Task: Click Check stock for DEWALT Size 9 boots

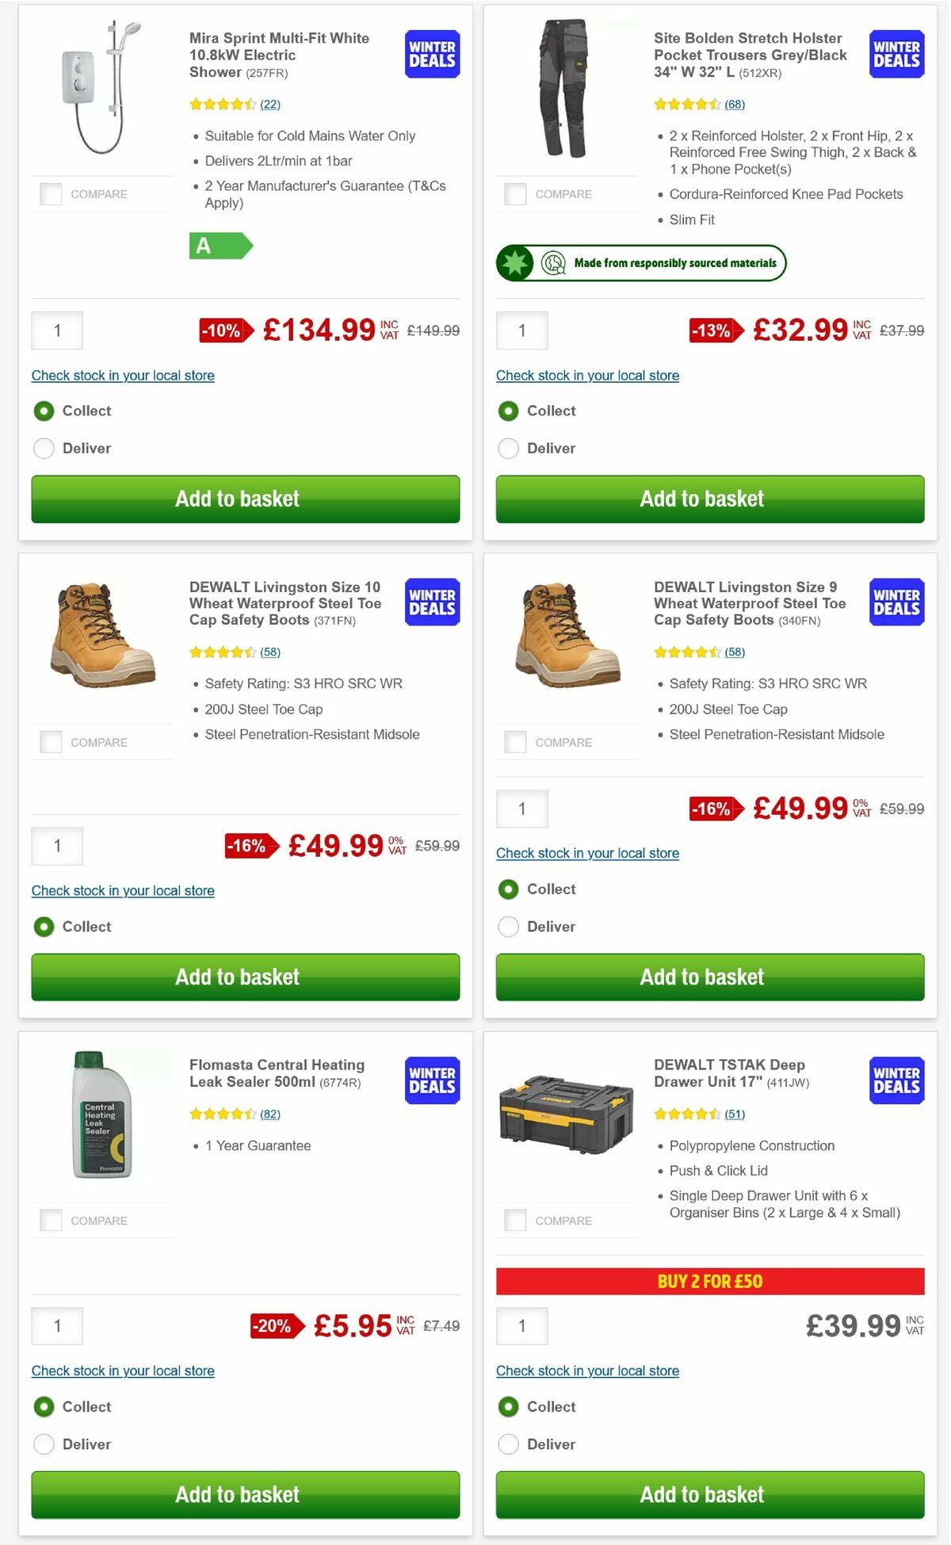Action: click(x=587, y=853)
